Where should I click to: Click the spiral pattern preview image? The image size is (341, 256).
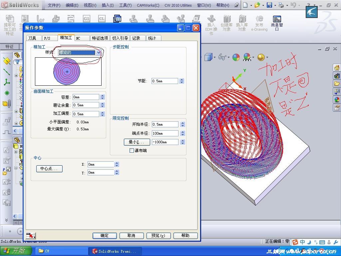click(68, 71)
